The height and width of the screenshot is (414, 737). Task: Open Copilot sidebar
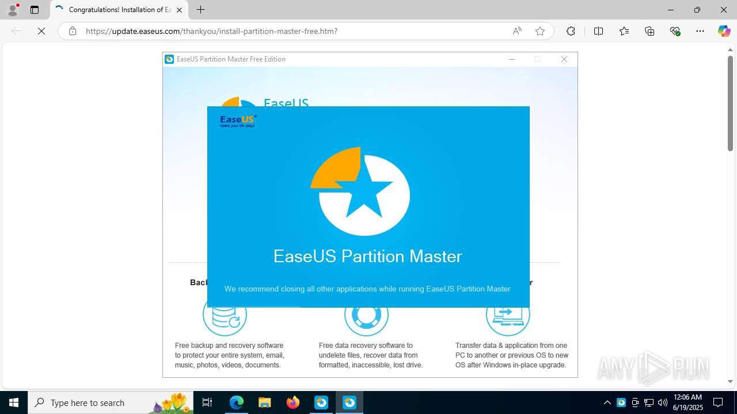(x=724, y=31)
